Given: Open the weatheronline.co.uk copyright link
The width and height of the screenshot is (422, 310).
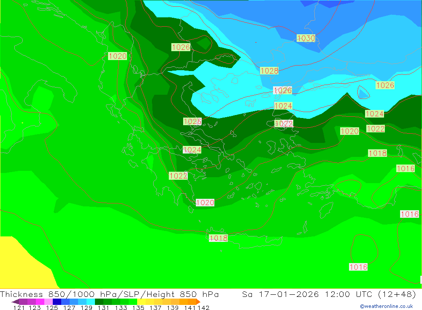Looking at the screenshot, I should pyautogui.click(x=386, y=306).
